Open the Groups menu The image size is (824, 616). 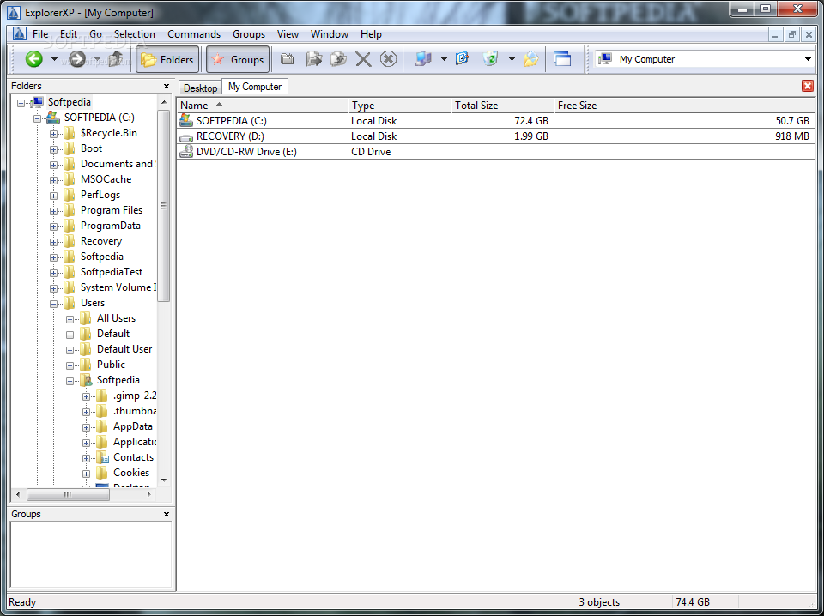click(x=249, y=34)
